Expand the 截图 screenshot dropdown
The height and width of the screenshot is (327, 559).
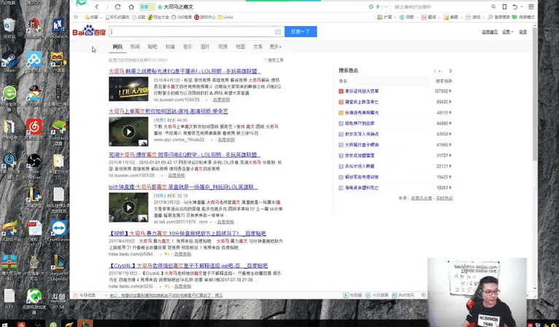(x=462, y=17)
